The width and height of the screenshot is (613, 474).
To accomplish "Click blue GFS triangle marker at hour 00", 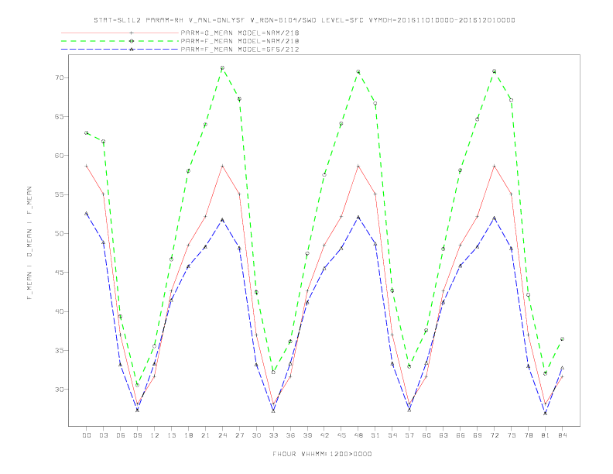I will click(x=87, y=214).
